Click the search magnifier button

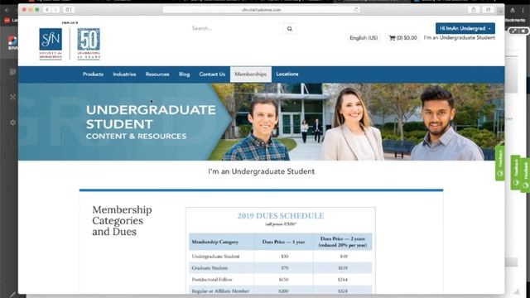290,29
